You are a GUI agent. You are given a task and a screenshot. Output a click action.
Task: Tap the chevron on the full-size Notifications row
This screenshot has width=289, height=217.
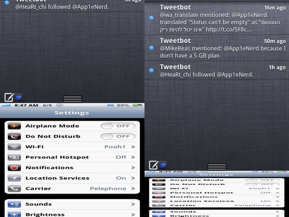click(133, 168)
